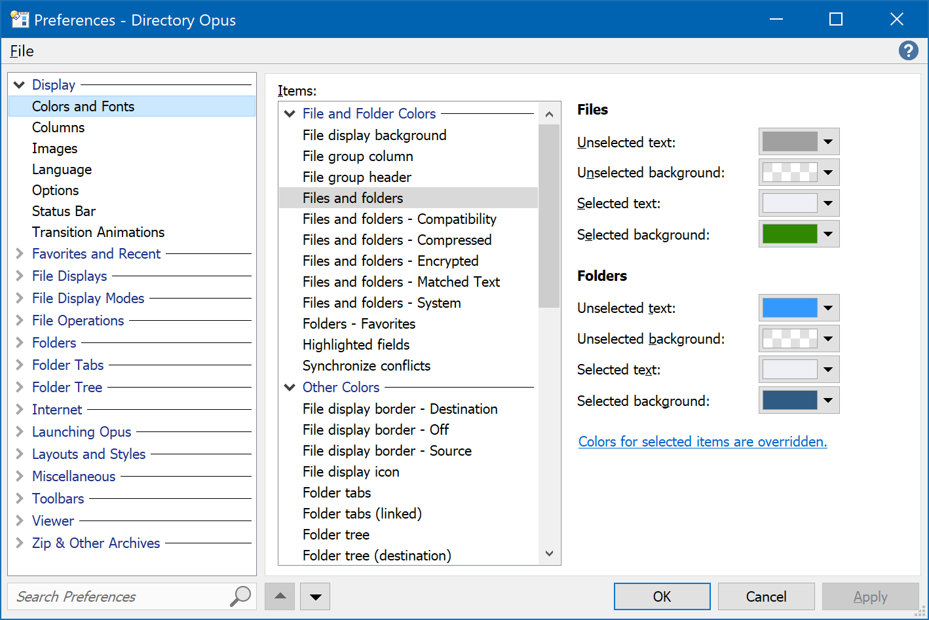Expand the Layouts and Styles category

tap(19, 454)
